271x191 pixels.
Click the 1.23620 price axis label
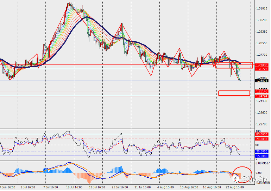[x=261, y=112]
